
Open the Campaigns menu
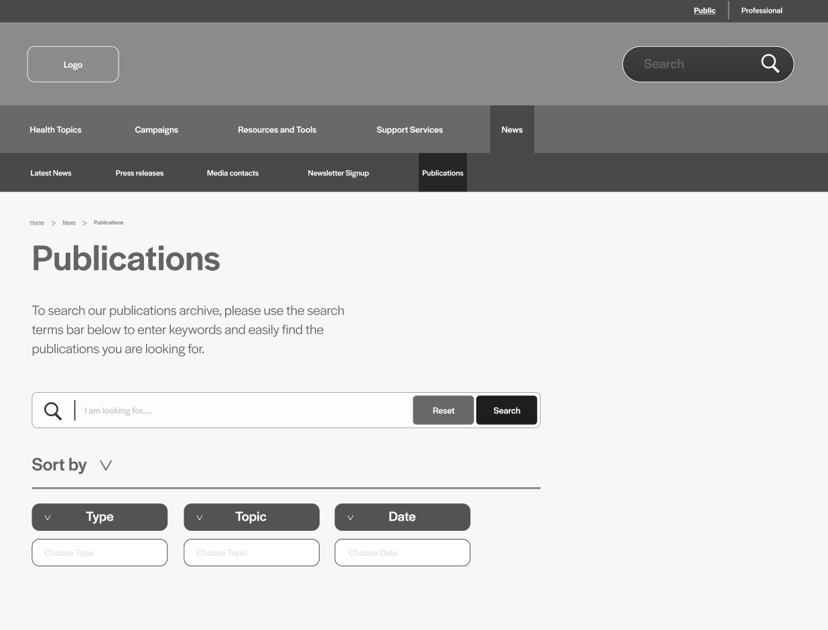(156, 129)
